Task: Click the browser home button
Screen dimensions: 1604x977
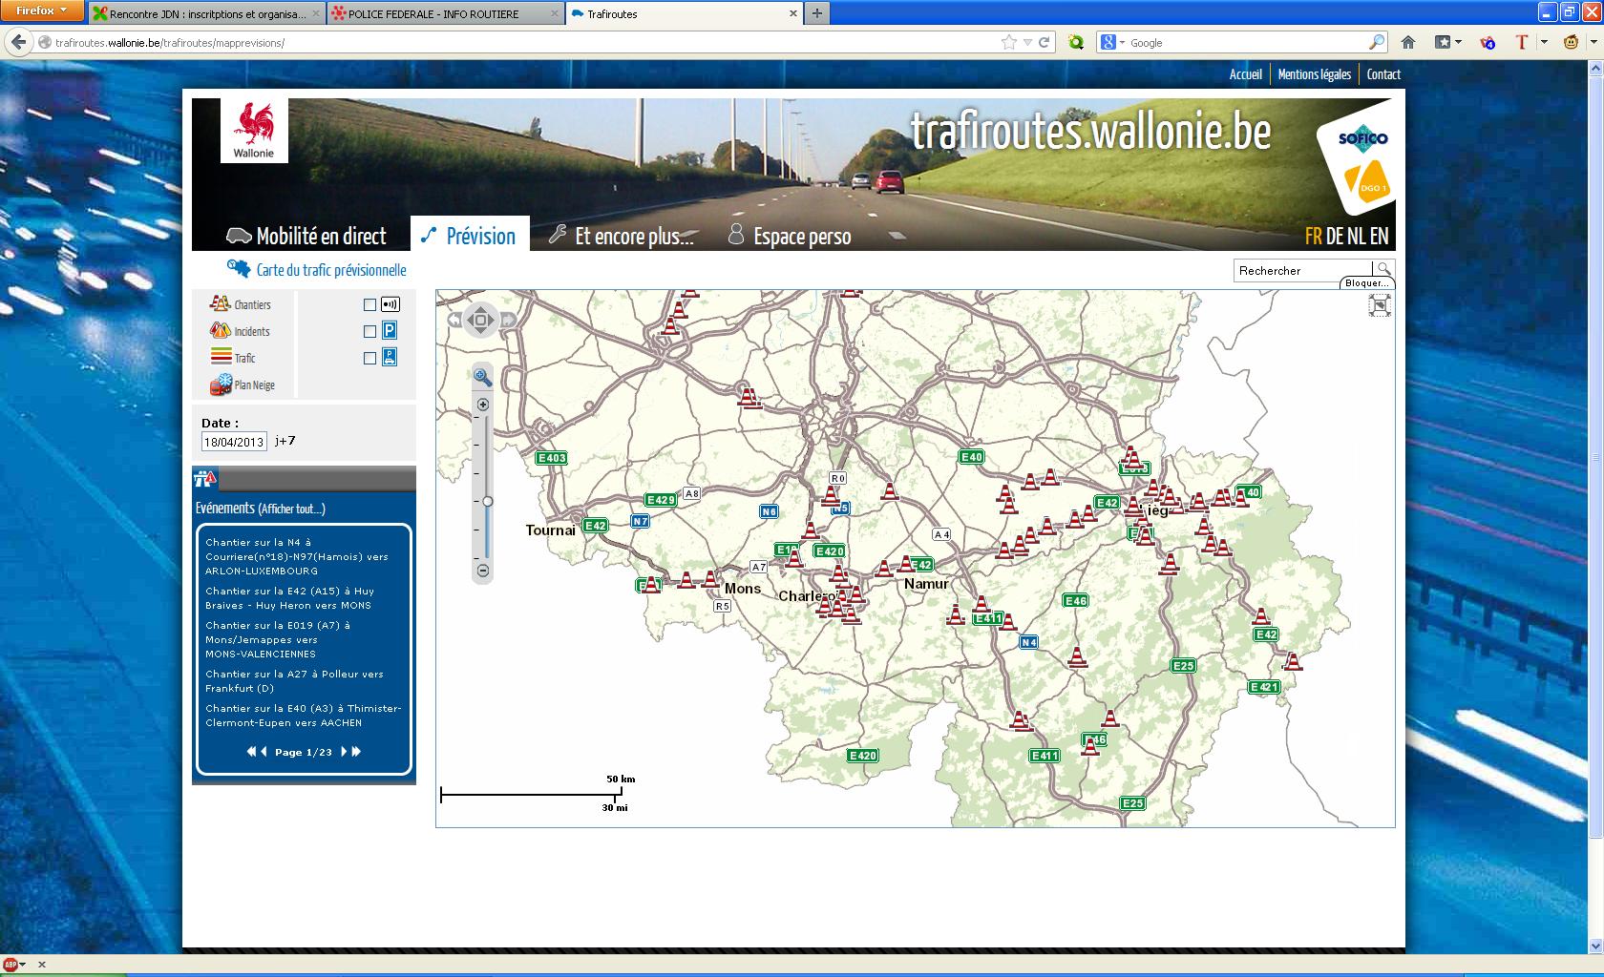Action: click(1408, 42)
